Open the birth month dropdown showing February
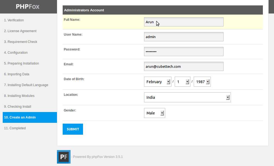Screen dimensions: 274x166 click(x=158, y=82)
